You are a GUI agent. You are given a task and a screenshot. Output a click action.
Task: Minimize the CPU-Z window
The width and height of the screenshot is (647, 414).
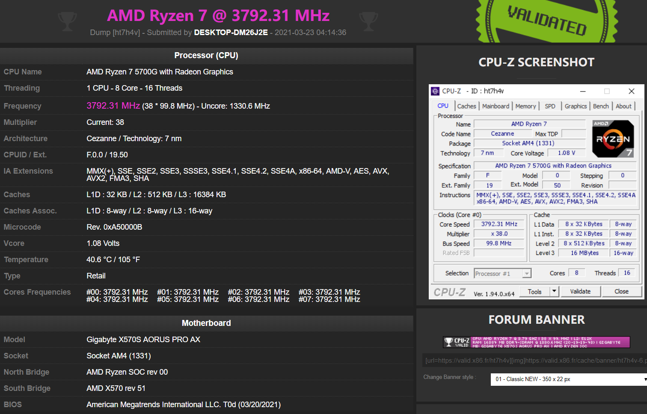pyautogui.click(x=583, y=91)
